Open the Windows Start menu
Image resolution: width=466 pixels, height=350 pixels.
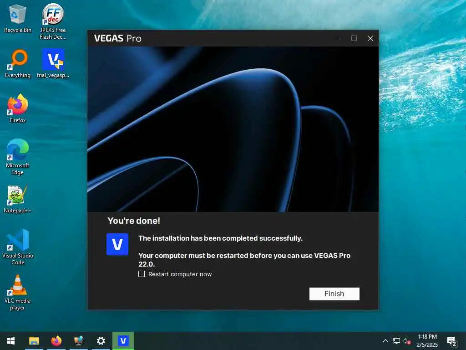click(11, 341)
